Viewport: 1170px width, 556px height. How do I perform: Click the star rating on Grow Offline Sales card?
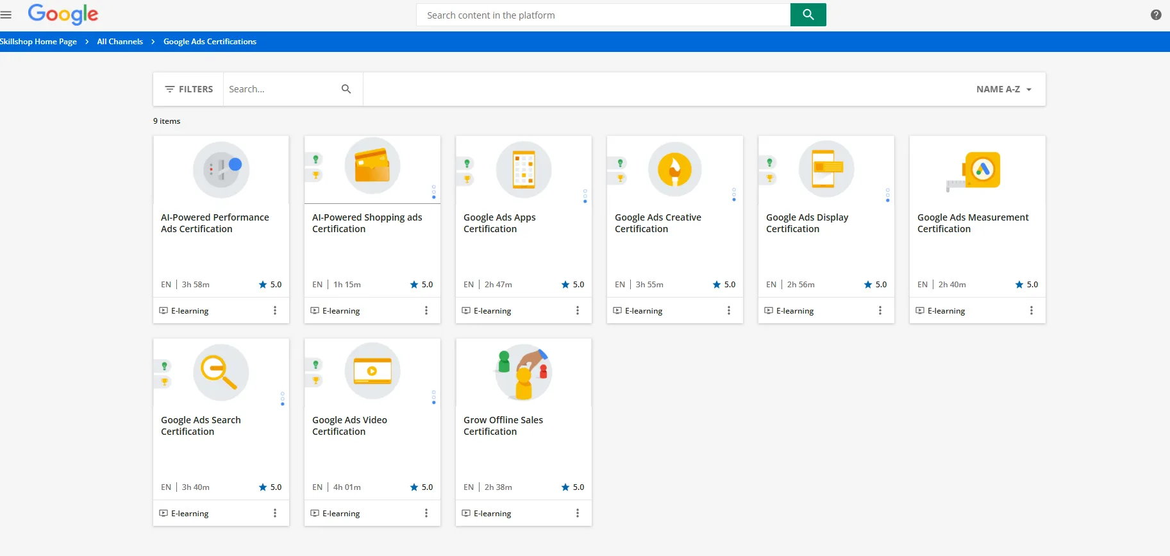coord(572,487)
